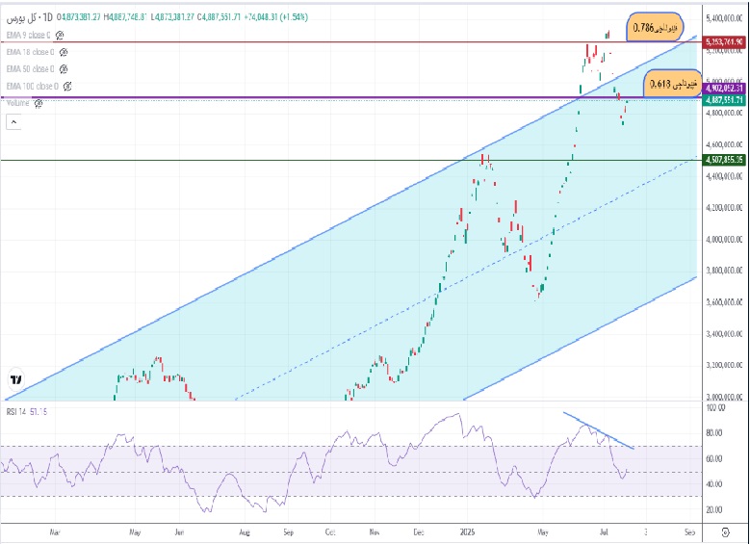Image resolution: width=750 pixels, height=544 pixels.
Task: Open EMA 9 close legend title
Action: pyautogui.click(x=28, y=36)
